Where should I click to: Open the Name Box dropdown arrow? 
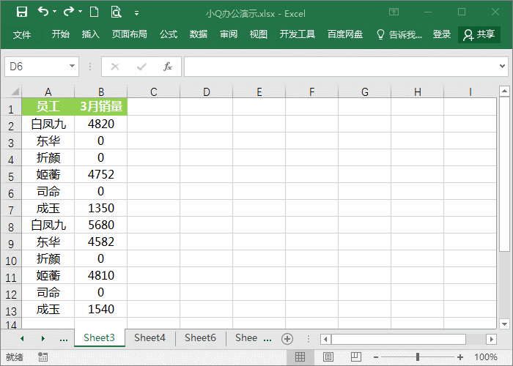point(72,67)
